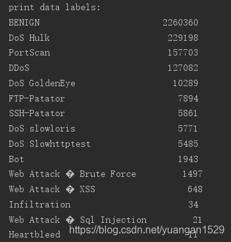Click the FTP-Patator label

(x=36, y=98)
